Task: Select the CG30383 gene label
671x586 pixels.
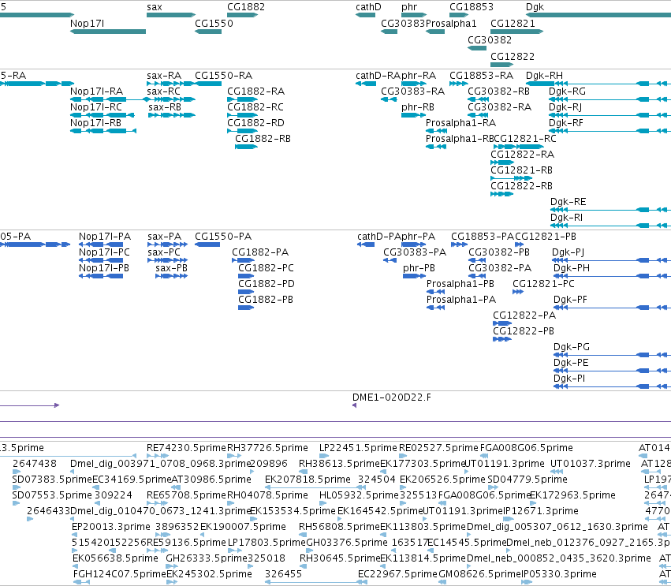Action: click(403, 23)
